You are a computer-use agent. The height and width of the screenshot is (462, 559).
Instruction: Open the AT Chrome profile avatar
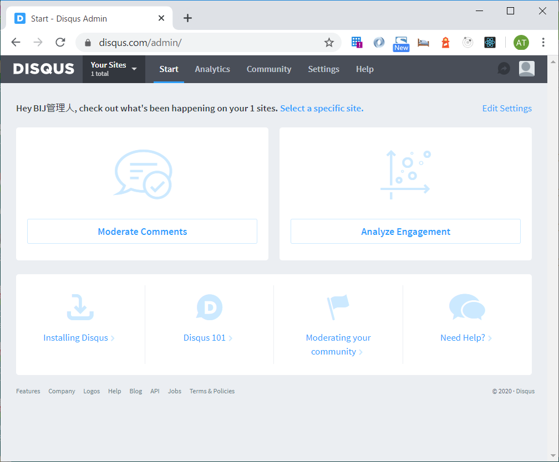[521, 43]
